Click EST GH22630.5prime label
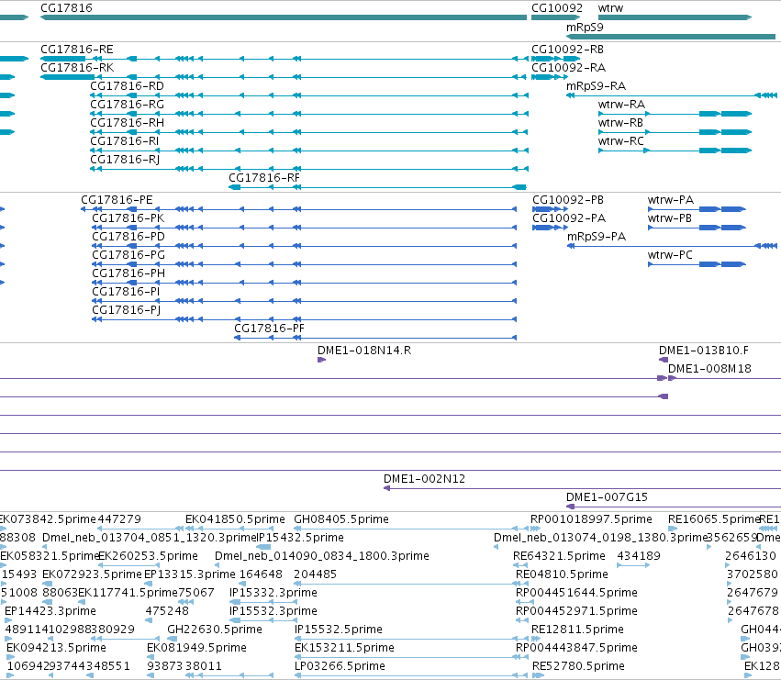Screen dimensions: 781x680 [215, 630]
